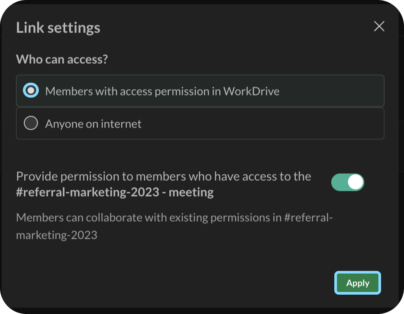
Task: Click the word Provide in permission description
Action: [x=37, y=176]
